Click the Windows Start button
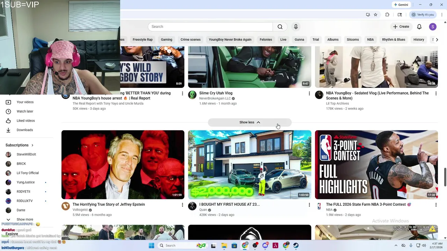This screenshot has width=447, height=251. coord(151,245)
